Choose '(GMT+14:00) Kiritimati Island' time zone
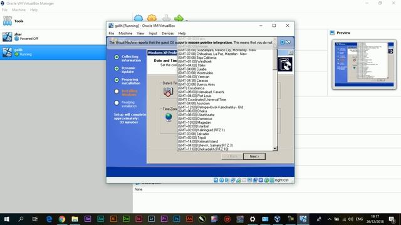 198,142
